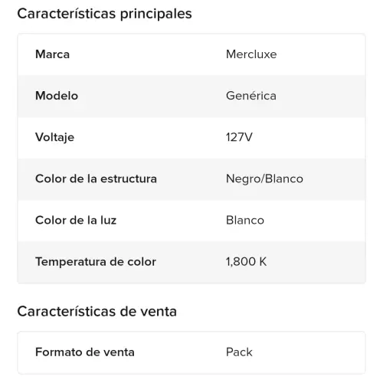The height and width of the screenshot is (383, 383).
Task: Click the 1,800 K value
Action: click(x=246, y=262)
